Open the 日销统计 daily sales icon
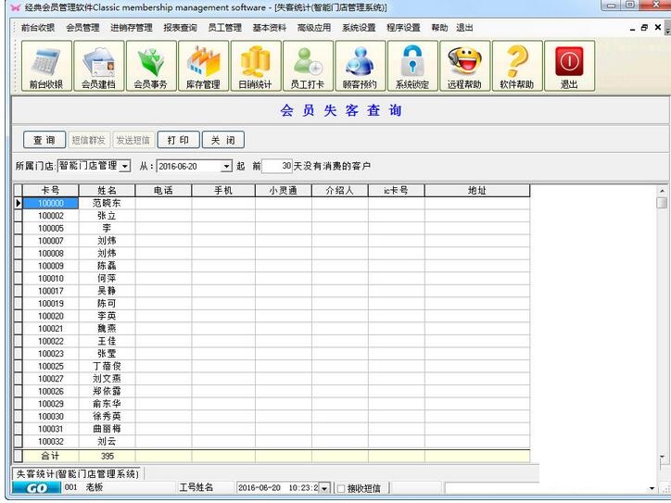671x503 pixels. click(x=256, y=66)
